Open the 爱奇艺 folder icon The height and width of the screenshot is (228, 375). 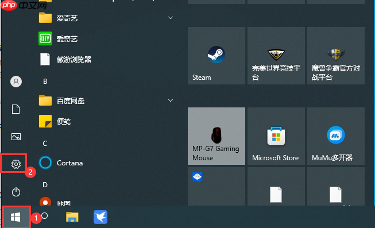pos(45,18)
